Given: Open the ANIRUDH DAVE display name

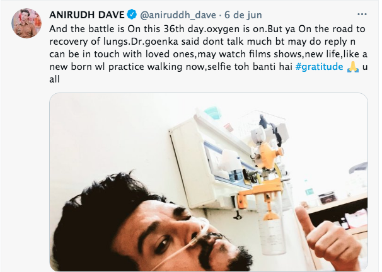Looking at the screenshot, I should click(87, 15).
